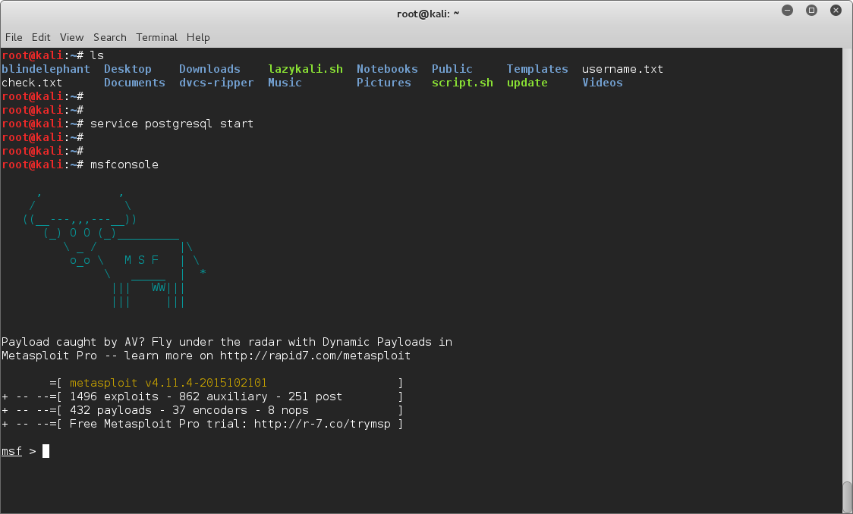Click the 'service postgresql start' command text
Screen dimensions: 853x514
(x=172, y=124)
